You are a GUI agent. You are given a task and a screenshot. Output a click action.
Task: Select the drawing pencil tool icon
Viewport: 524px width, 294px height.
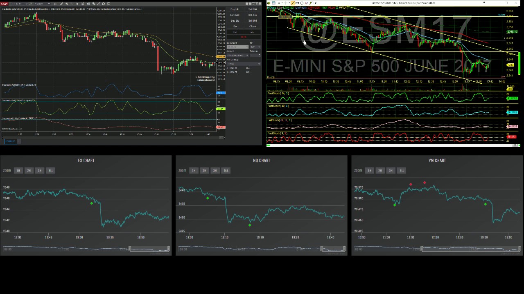(x=61, y=4)
